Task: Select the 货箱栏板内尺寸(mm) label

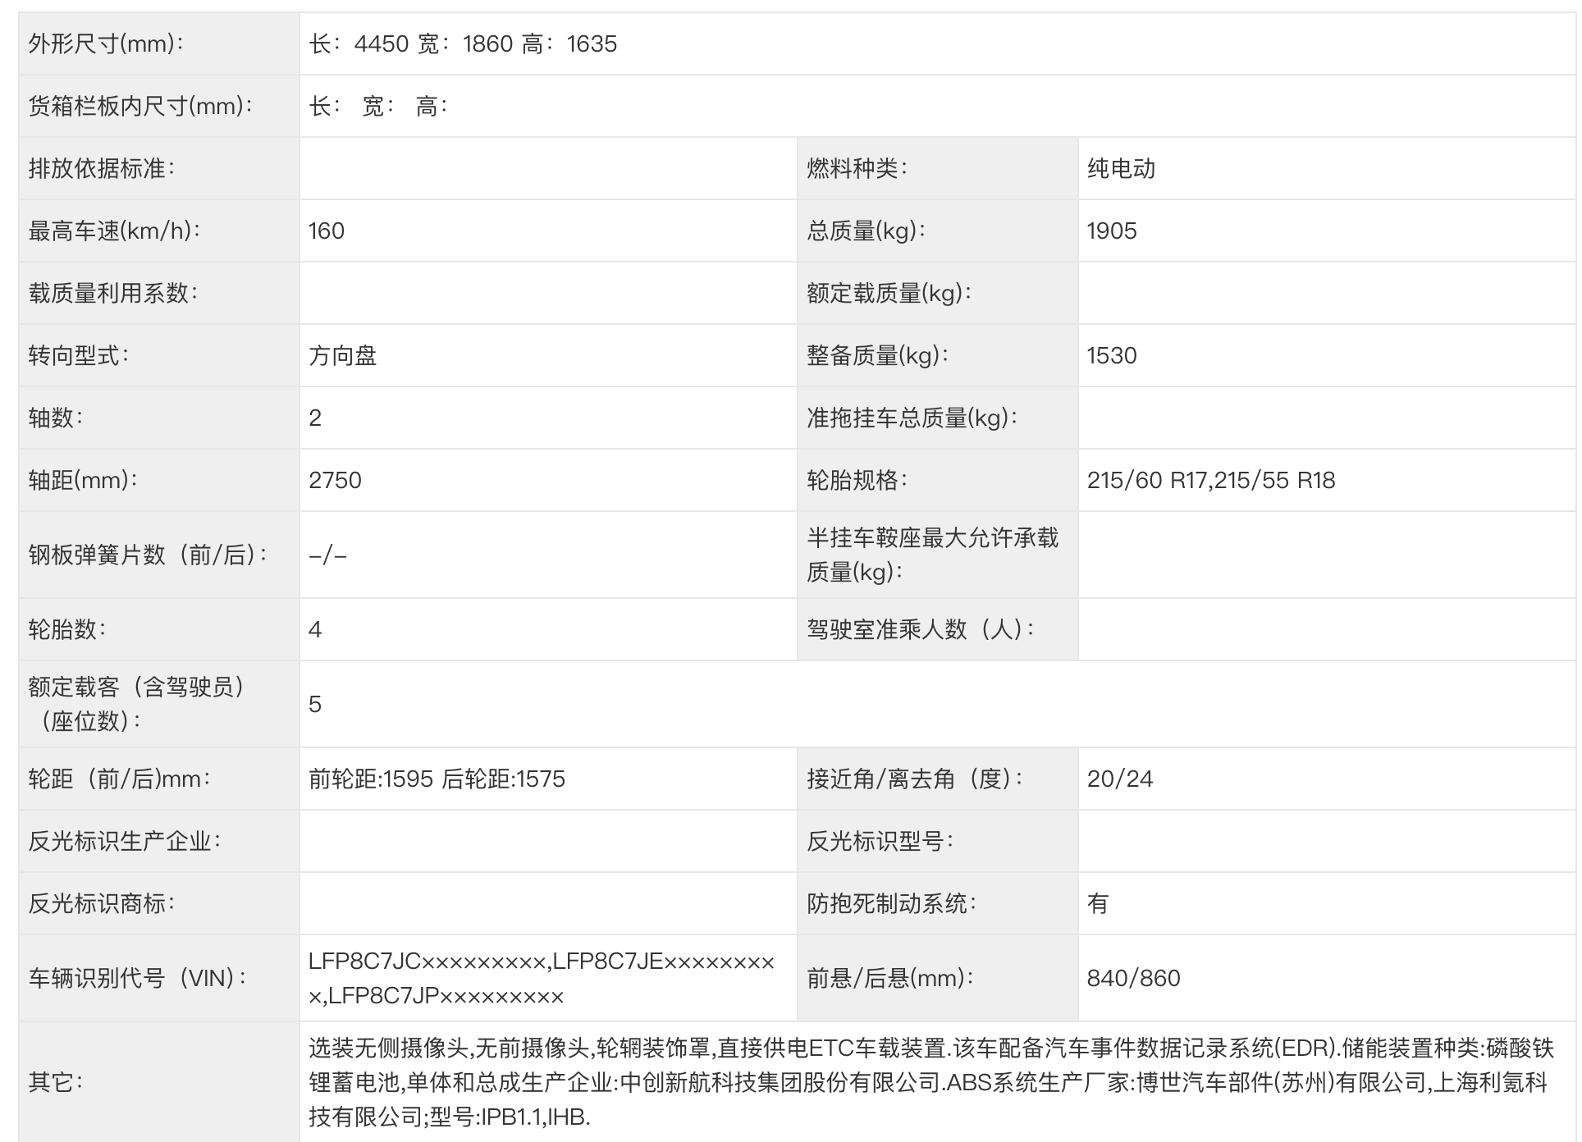Action: click(141, 106)
